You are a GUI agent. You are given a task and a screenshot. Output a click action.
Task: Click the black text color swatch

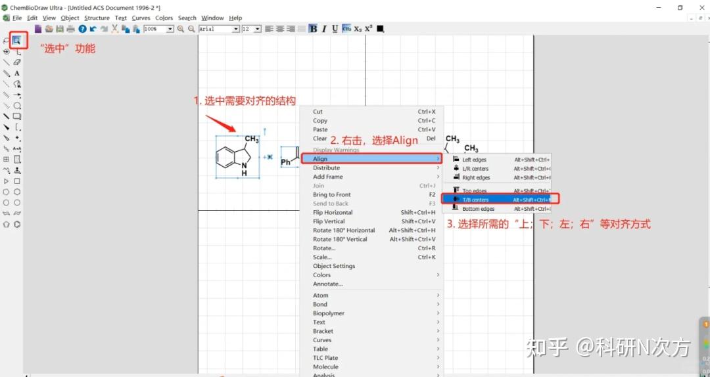click(x=381, y=29)
